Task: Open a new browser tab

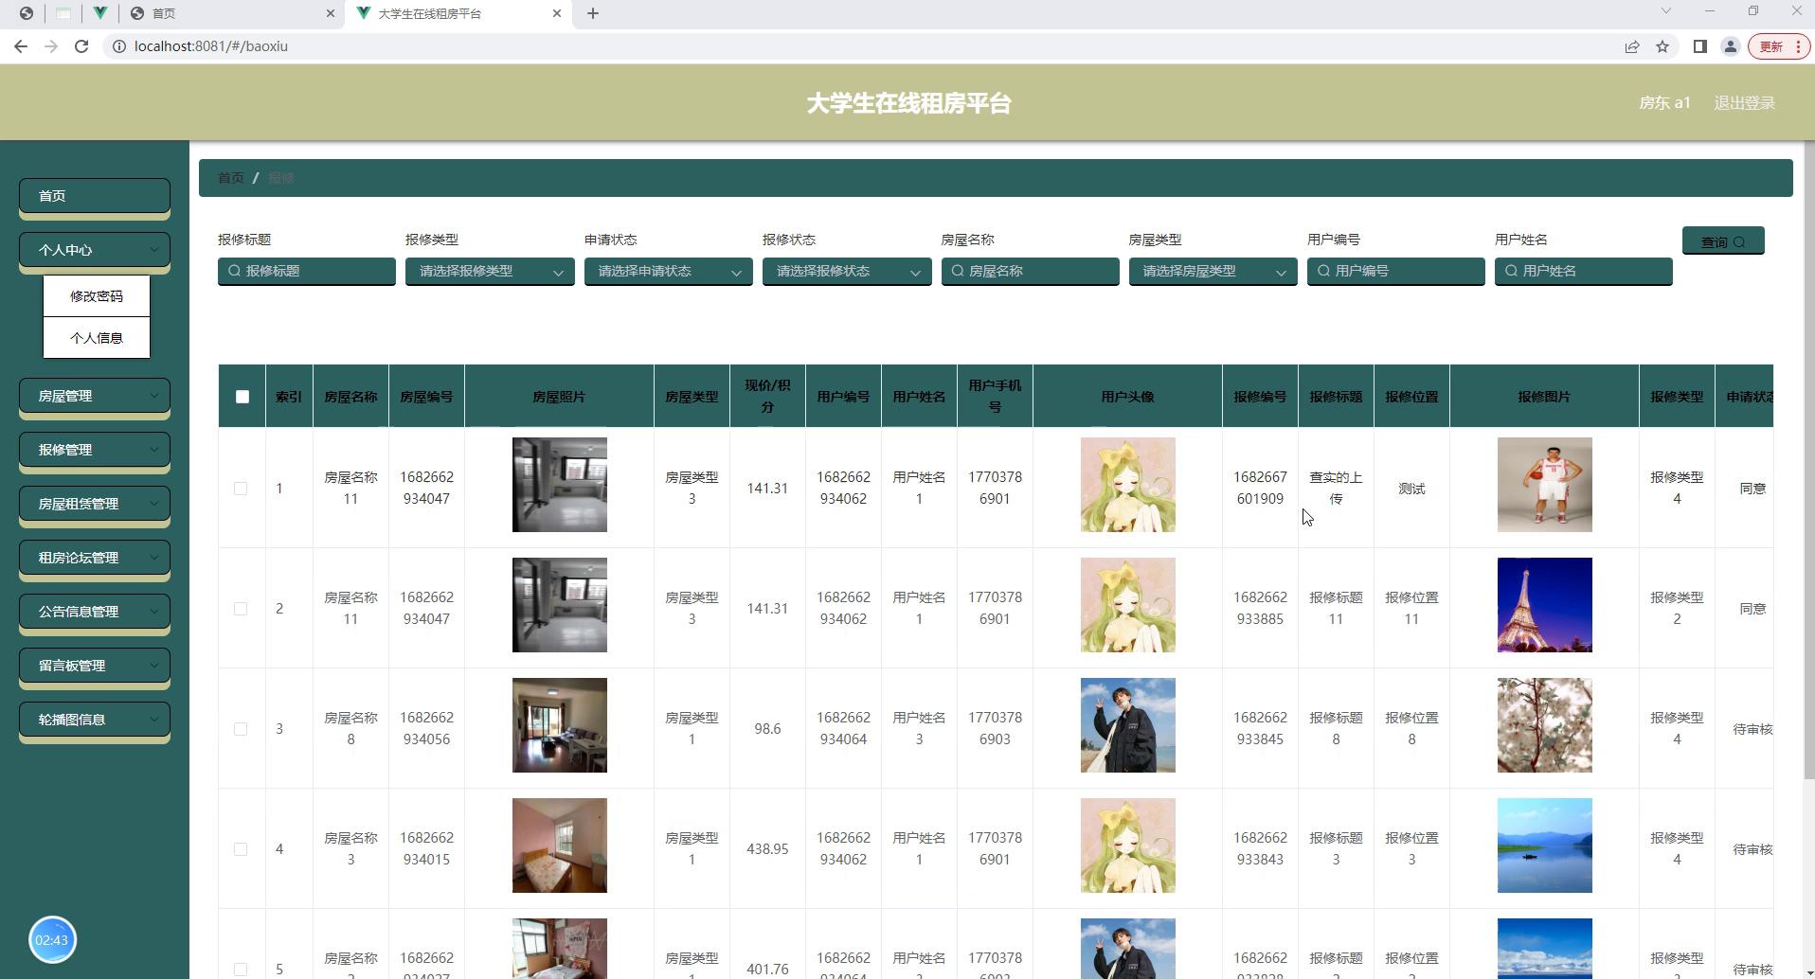Action: point(593,13)
